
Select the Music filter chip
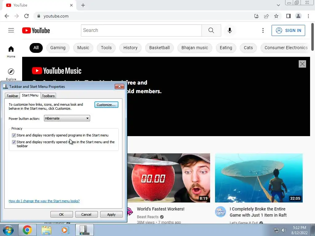83,48
